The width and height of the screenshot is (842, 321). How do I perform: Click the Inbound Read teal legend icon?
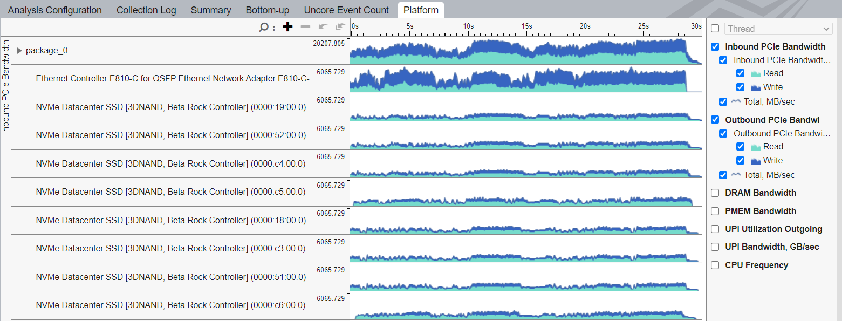[755, 73]
